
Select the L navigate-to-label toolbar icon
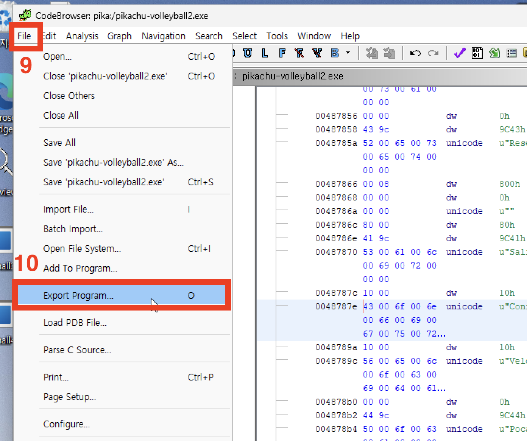tap(265, 53)
